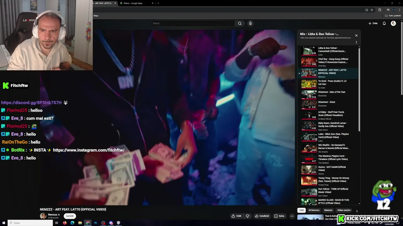403x226 pixels.
Task: Open Photoshop from taskbar
Action: (x=95, y=223)
